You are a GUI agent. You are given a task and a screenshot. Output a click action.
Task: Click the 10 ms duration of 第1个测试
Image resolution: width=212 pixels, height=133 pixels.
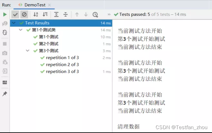pyautogui.click(x=106, y=37)
